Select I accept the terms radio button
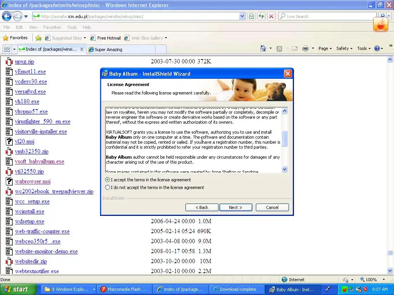This screenshot has width=394, height=295. tap(108, 180)
